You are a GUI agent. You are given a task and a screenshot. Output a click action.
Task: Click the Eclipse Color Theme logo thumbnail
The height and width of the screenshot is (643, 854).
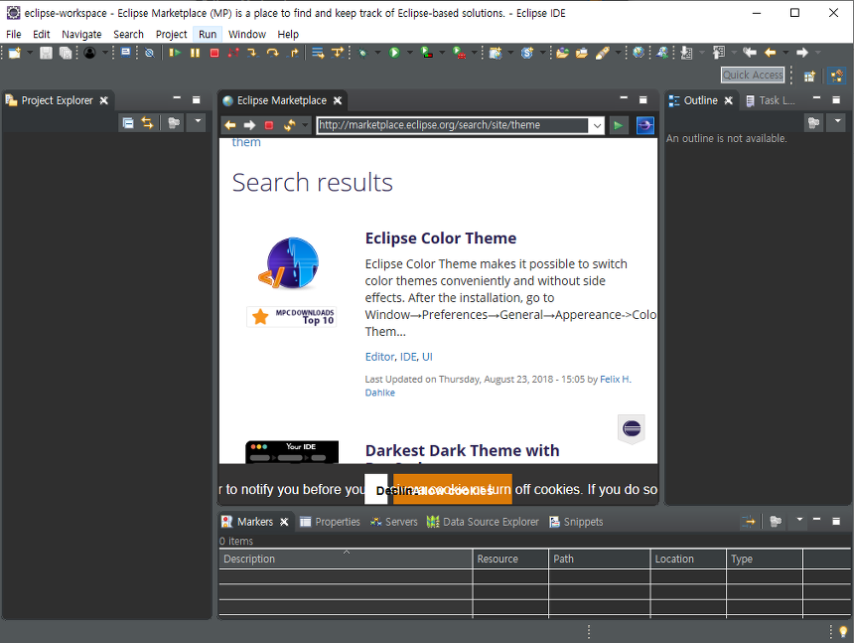point(290,263)
